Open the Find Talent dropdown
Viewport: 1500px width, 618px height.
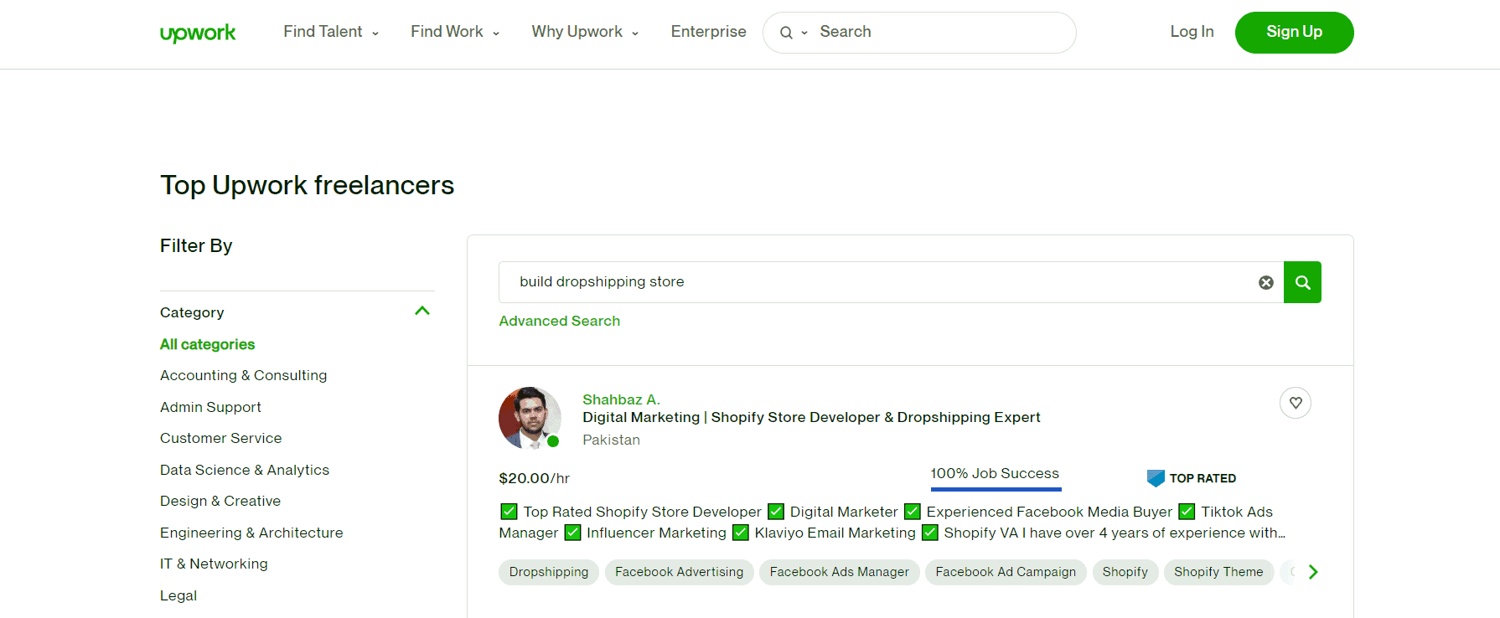[331, 32]
